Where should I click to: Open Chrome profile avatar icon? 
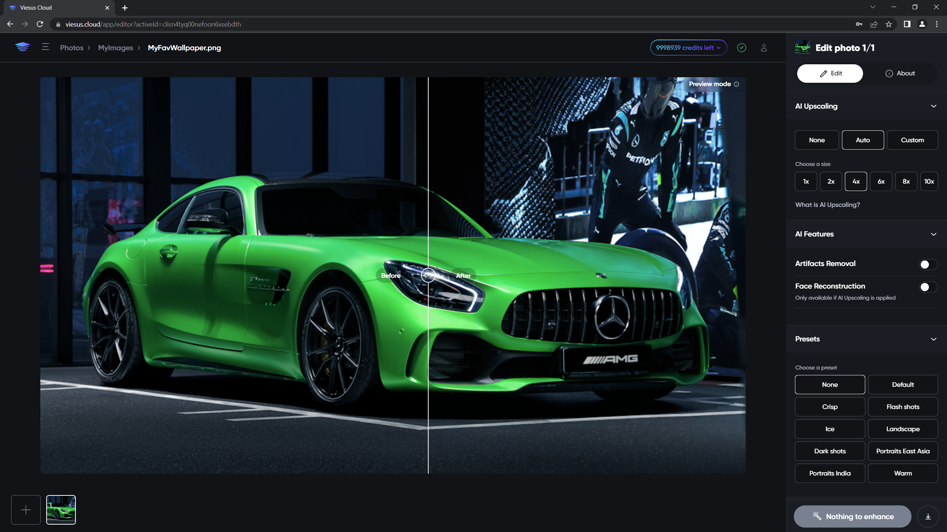tap(922, 24)
